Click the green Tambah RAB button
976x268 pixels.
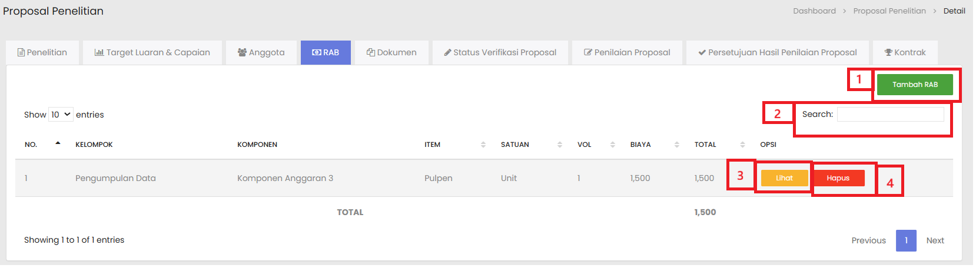(x=914, y=85)
